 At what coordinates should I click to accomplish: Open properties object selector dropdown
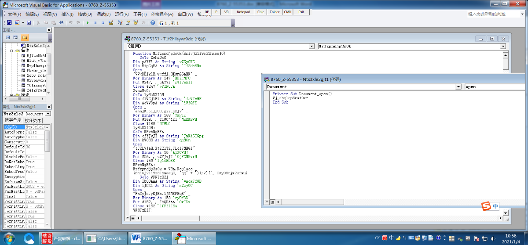[x=48, y=114]
